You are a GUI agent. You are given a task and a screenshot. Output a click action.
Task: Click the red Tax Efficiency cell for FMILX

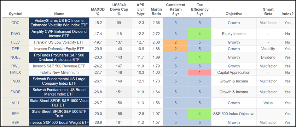(200, 72)
